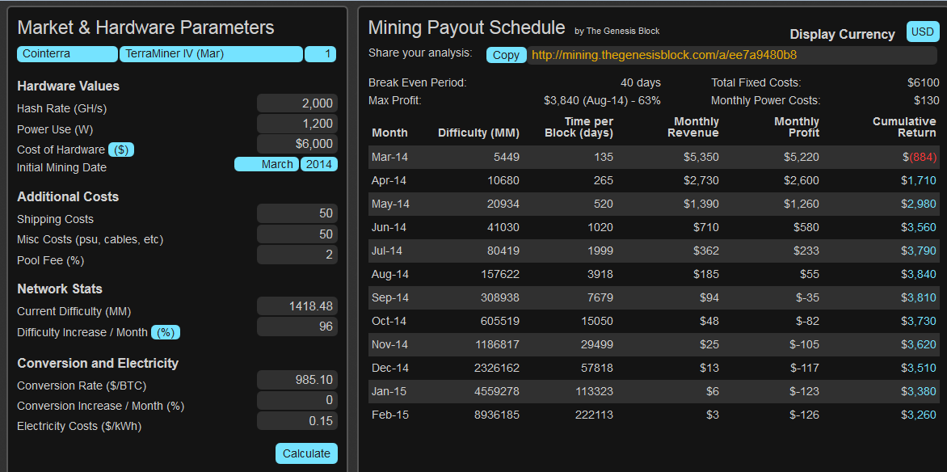
Task: Click the 222113 time per block cell
Action: pyautogui.click(x=594, y=415)
